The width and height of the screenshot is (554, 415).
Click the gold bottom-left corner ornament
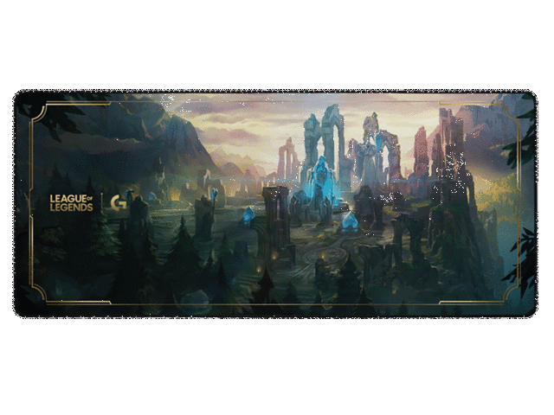click(36, 298)
